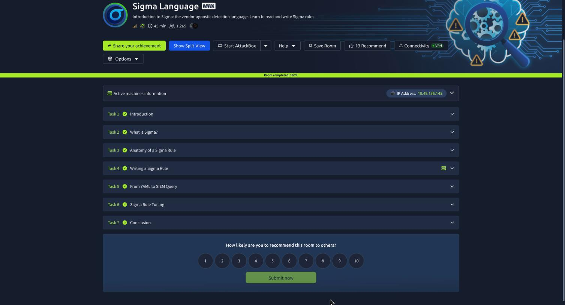This screenshot has height=305, width=565.
Task: Click the green checkmark on Task 3
Action: click(125, 150)
